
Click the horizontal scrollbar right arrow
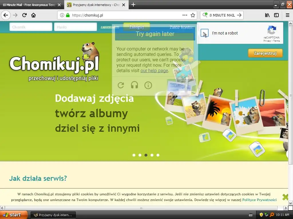(286, 208)
